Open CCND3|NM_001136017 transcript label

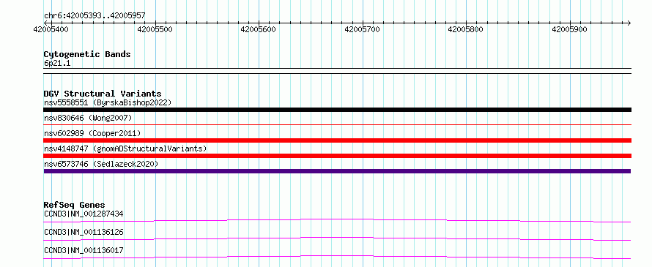tap(84, 250)
